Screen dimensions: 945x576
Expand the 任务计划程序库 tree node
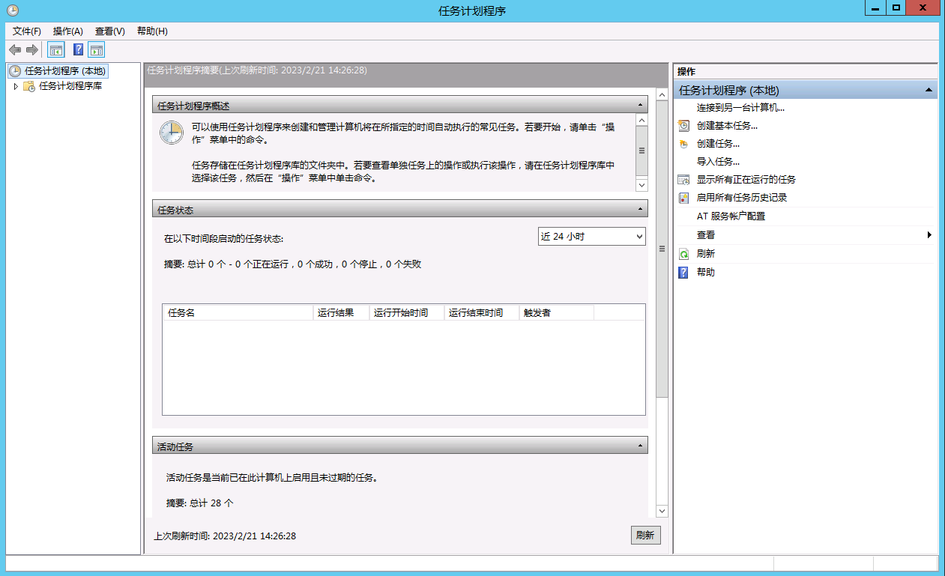pos(16,86)
